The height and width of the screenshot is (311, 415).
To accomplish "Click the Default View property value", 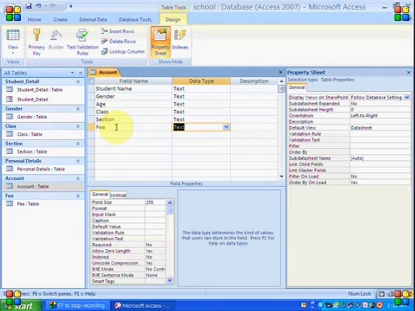I will [x=380, y=128].
